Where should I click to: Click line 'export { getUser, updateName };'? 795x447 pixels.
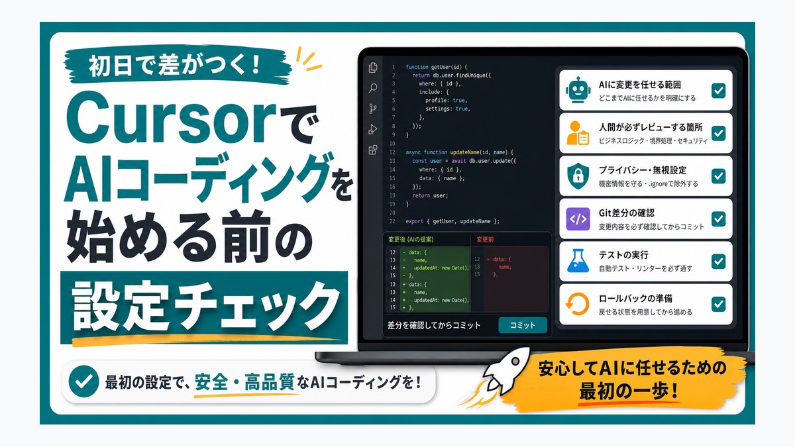pyautogui.click(x=452, y=221)
